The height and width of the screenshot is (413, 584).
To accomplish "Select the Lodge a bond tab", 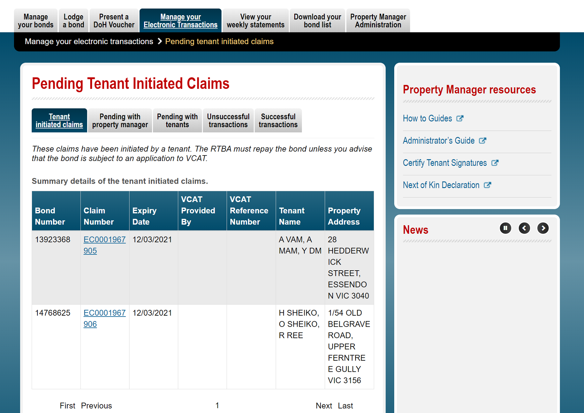I will (73, 20).
